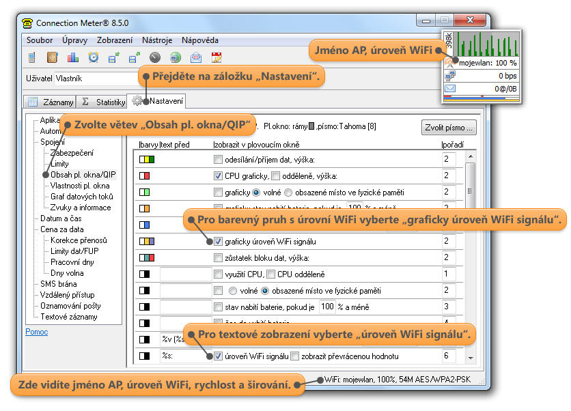Click the bar chart toolbar icon
Image resolution: width=571 pixels, height=411 pixels.
[x=73, y=57]
